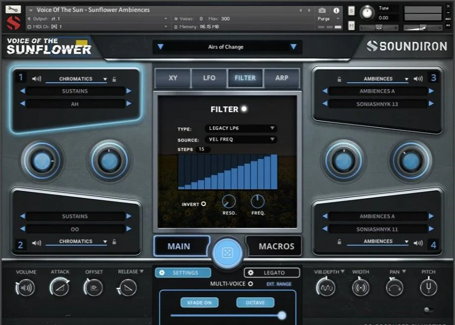This screenshot has width=455, height=325.
Task: Open the filter SOURCE Vel Freq dropdown
Action: 241,139
